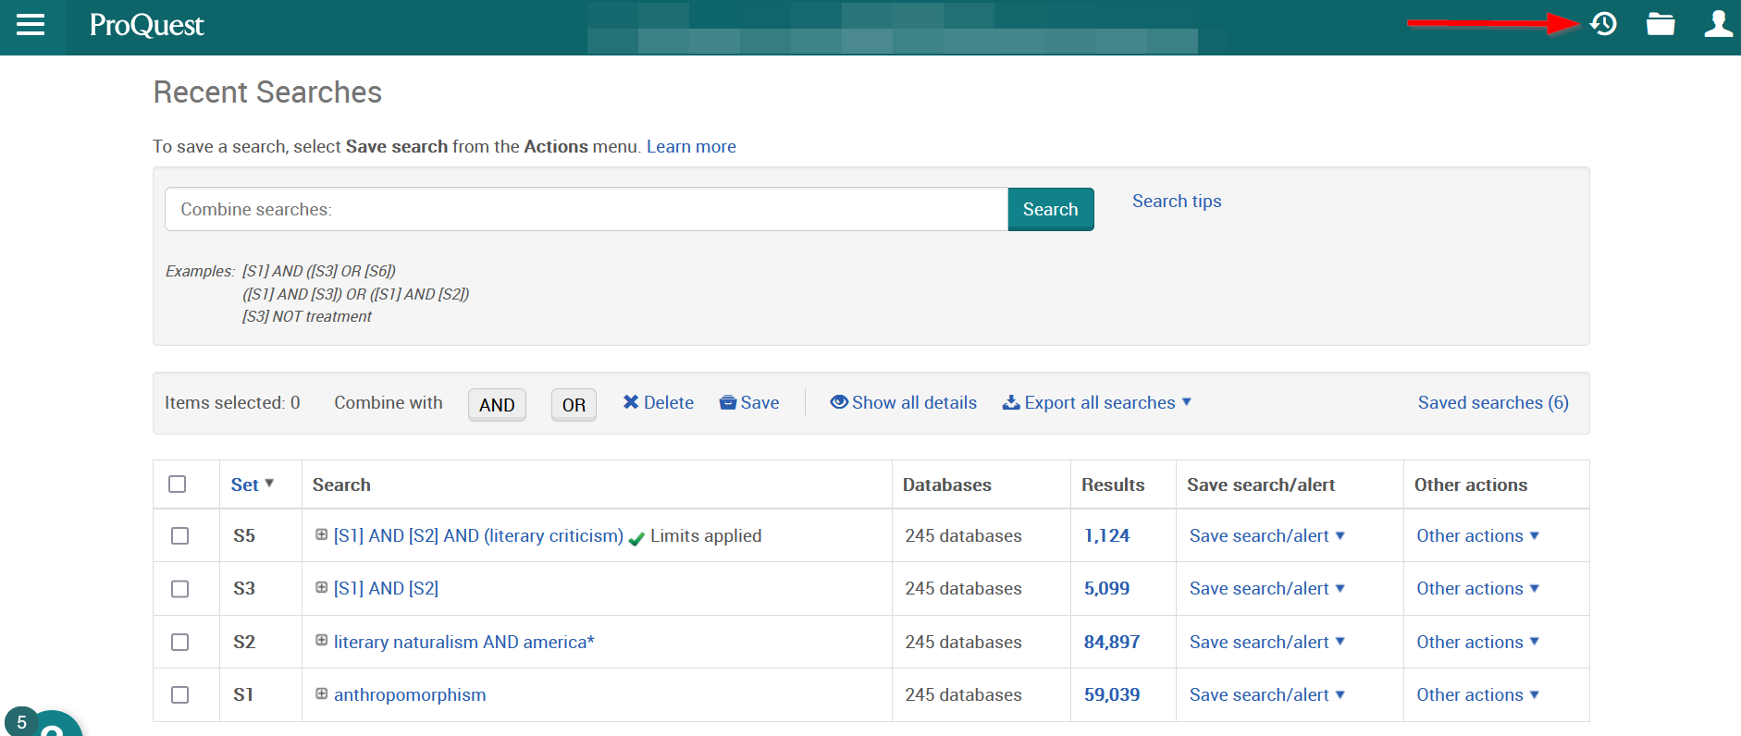This screenshot has width=1741, height=736.
Task: Show all details of searches
Action: click(x=903, y=402)
